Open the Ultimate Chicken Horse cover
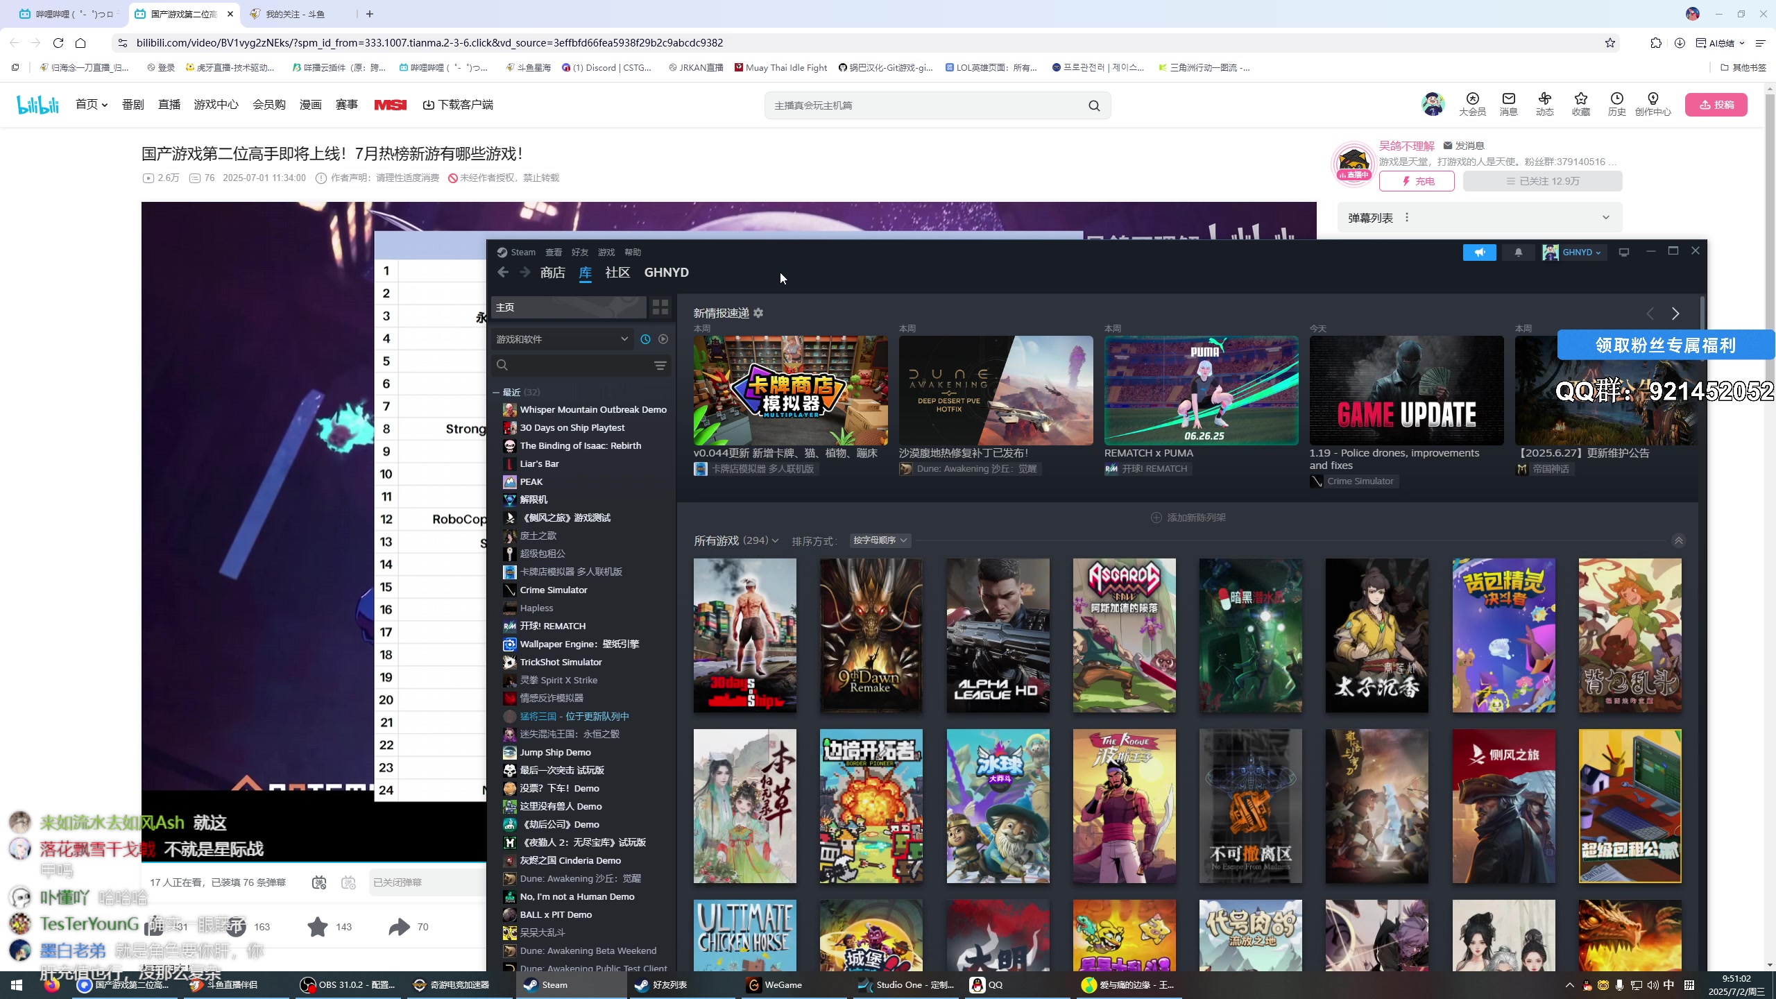Screen dimensions: 1776x999 click(745, 936)
